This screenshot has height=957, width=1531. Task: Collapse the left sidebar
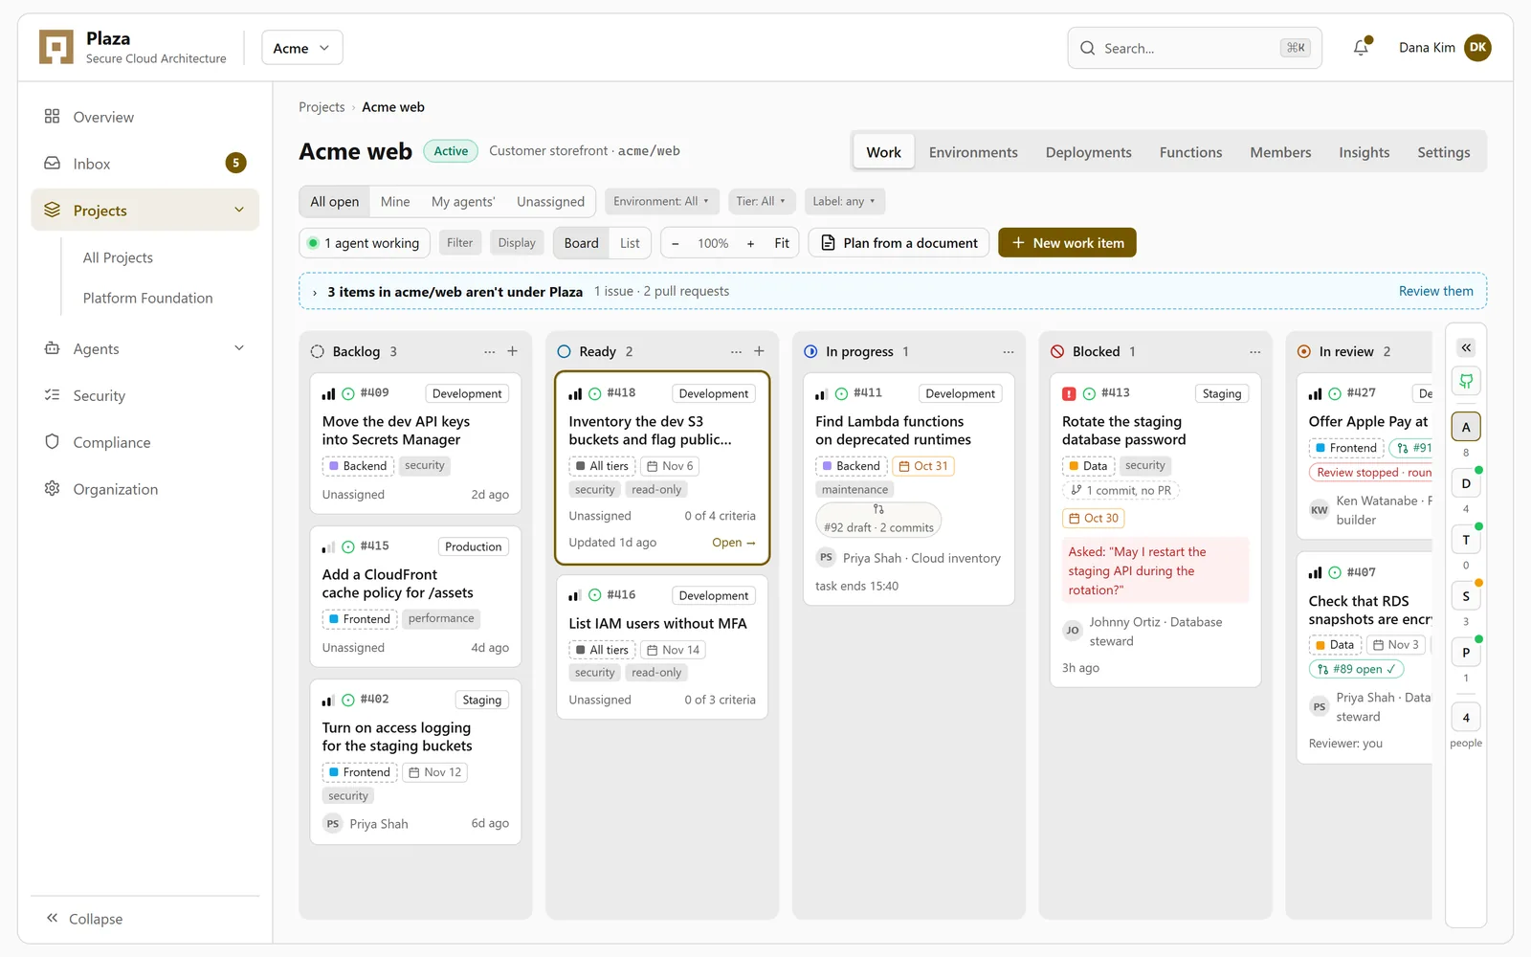(84, 919)
